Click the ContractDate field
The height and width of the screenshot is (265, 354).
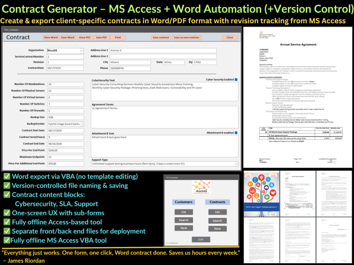click(x=65, y=68)
